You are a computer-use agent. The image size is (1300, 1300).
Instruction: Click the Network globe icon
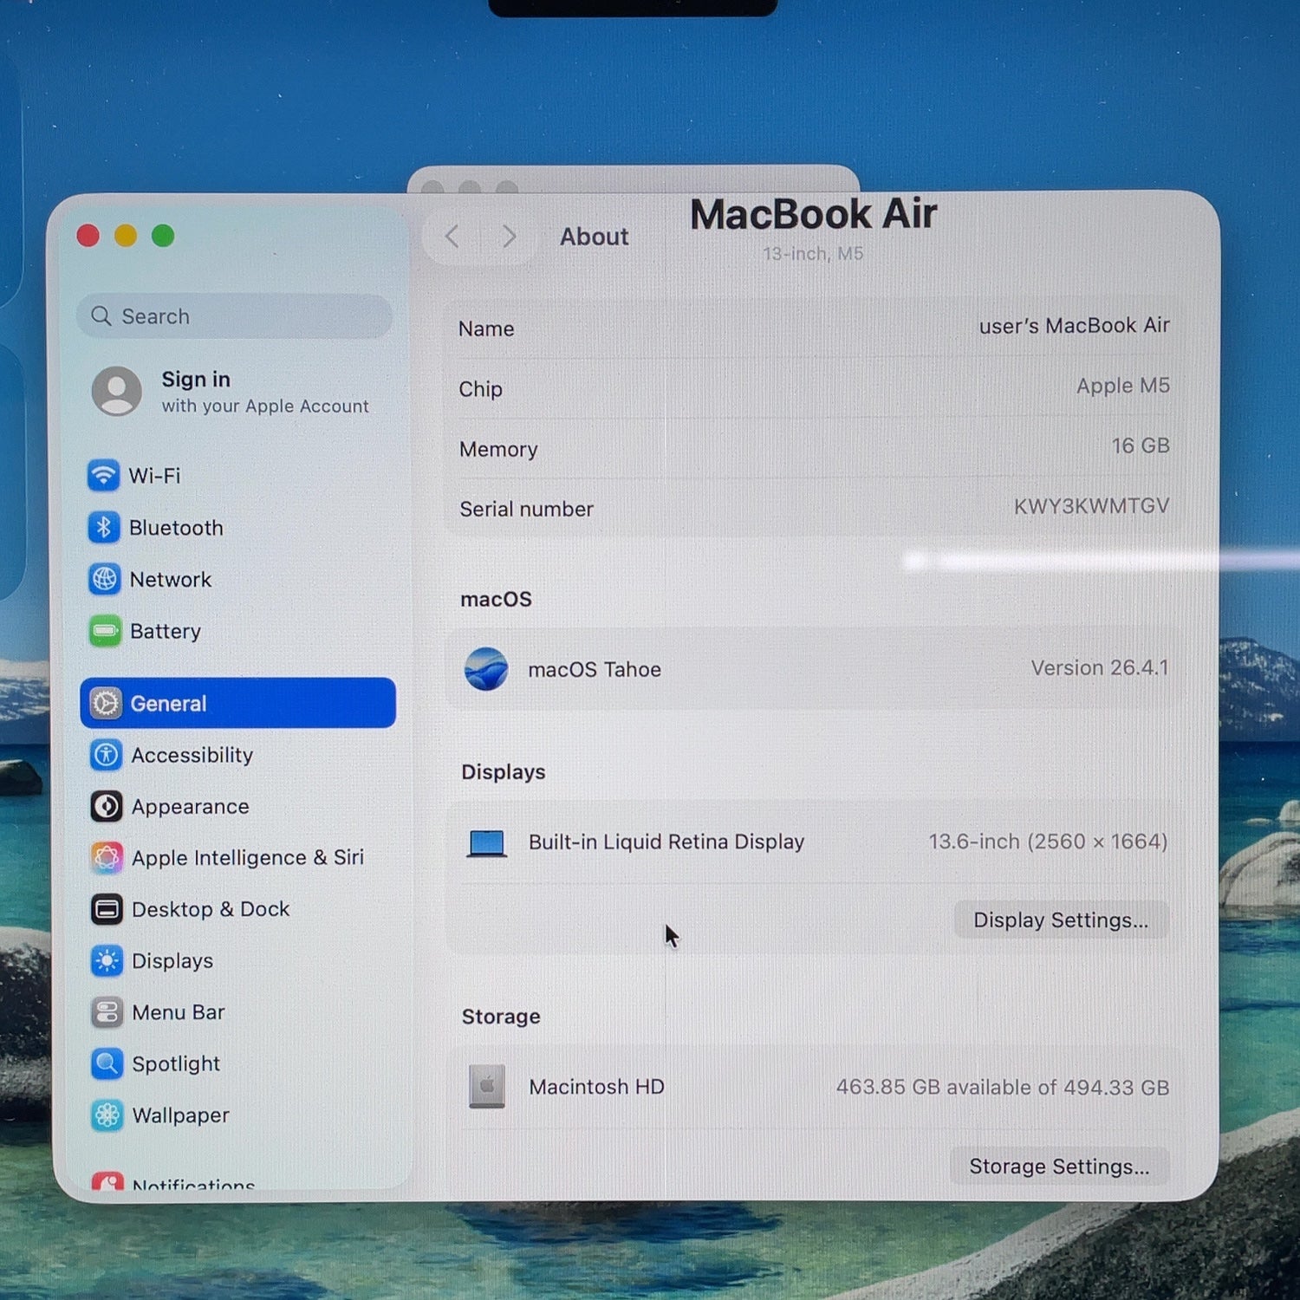pyautogui.click(x=105, y=579)
